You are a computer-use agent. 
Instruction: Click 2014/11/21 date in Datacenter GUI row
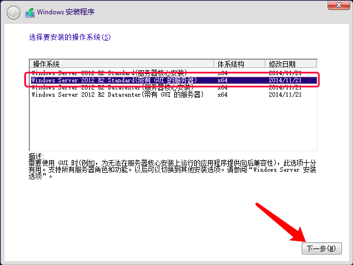click(x=285, y=94)
